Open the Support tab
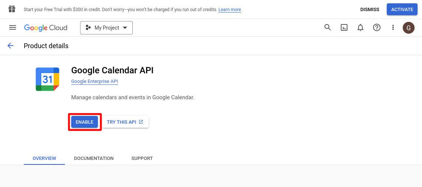 coord(142,158)
